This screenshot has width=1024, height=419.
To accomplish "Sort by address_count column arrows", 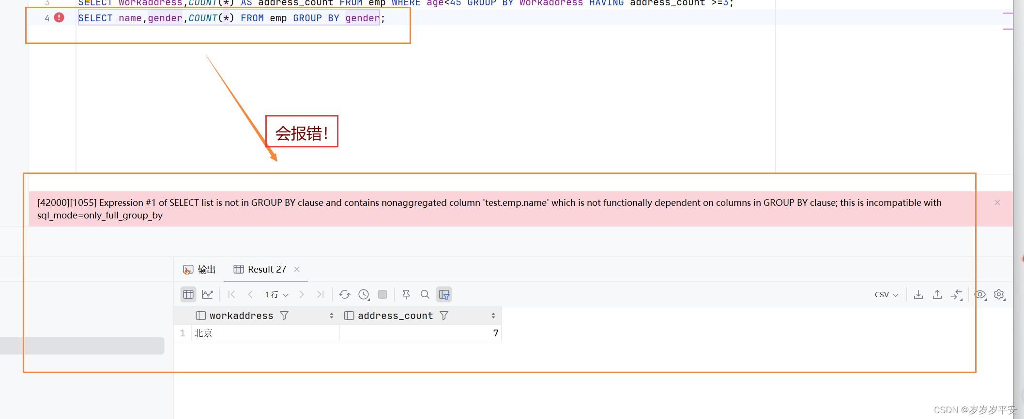I will point(493,316).
